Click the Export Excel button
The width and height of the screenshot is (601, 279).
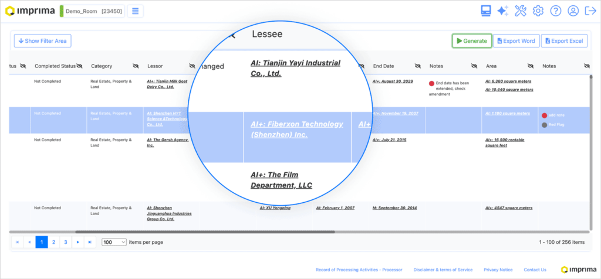pos(564,41)
